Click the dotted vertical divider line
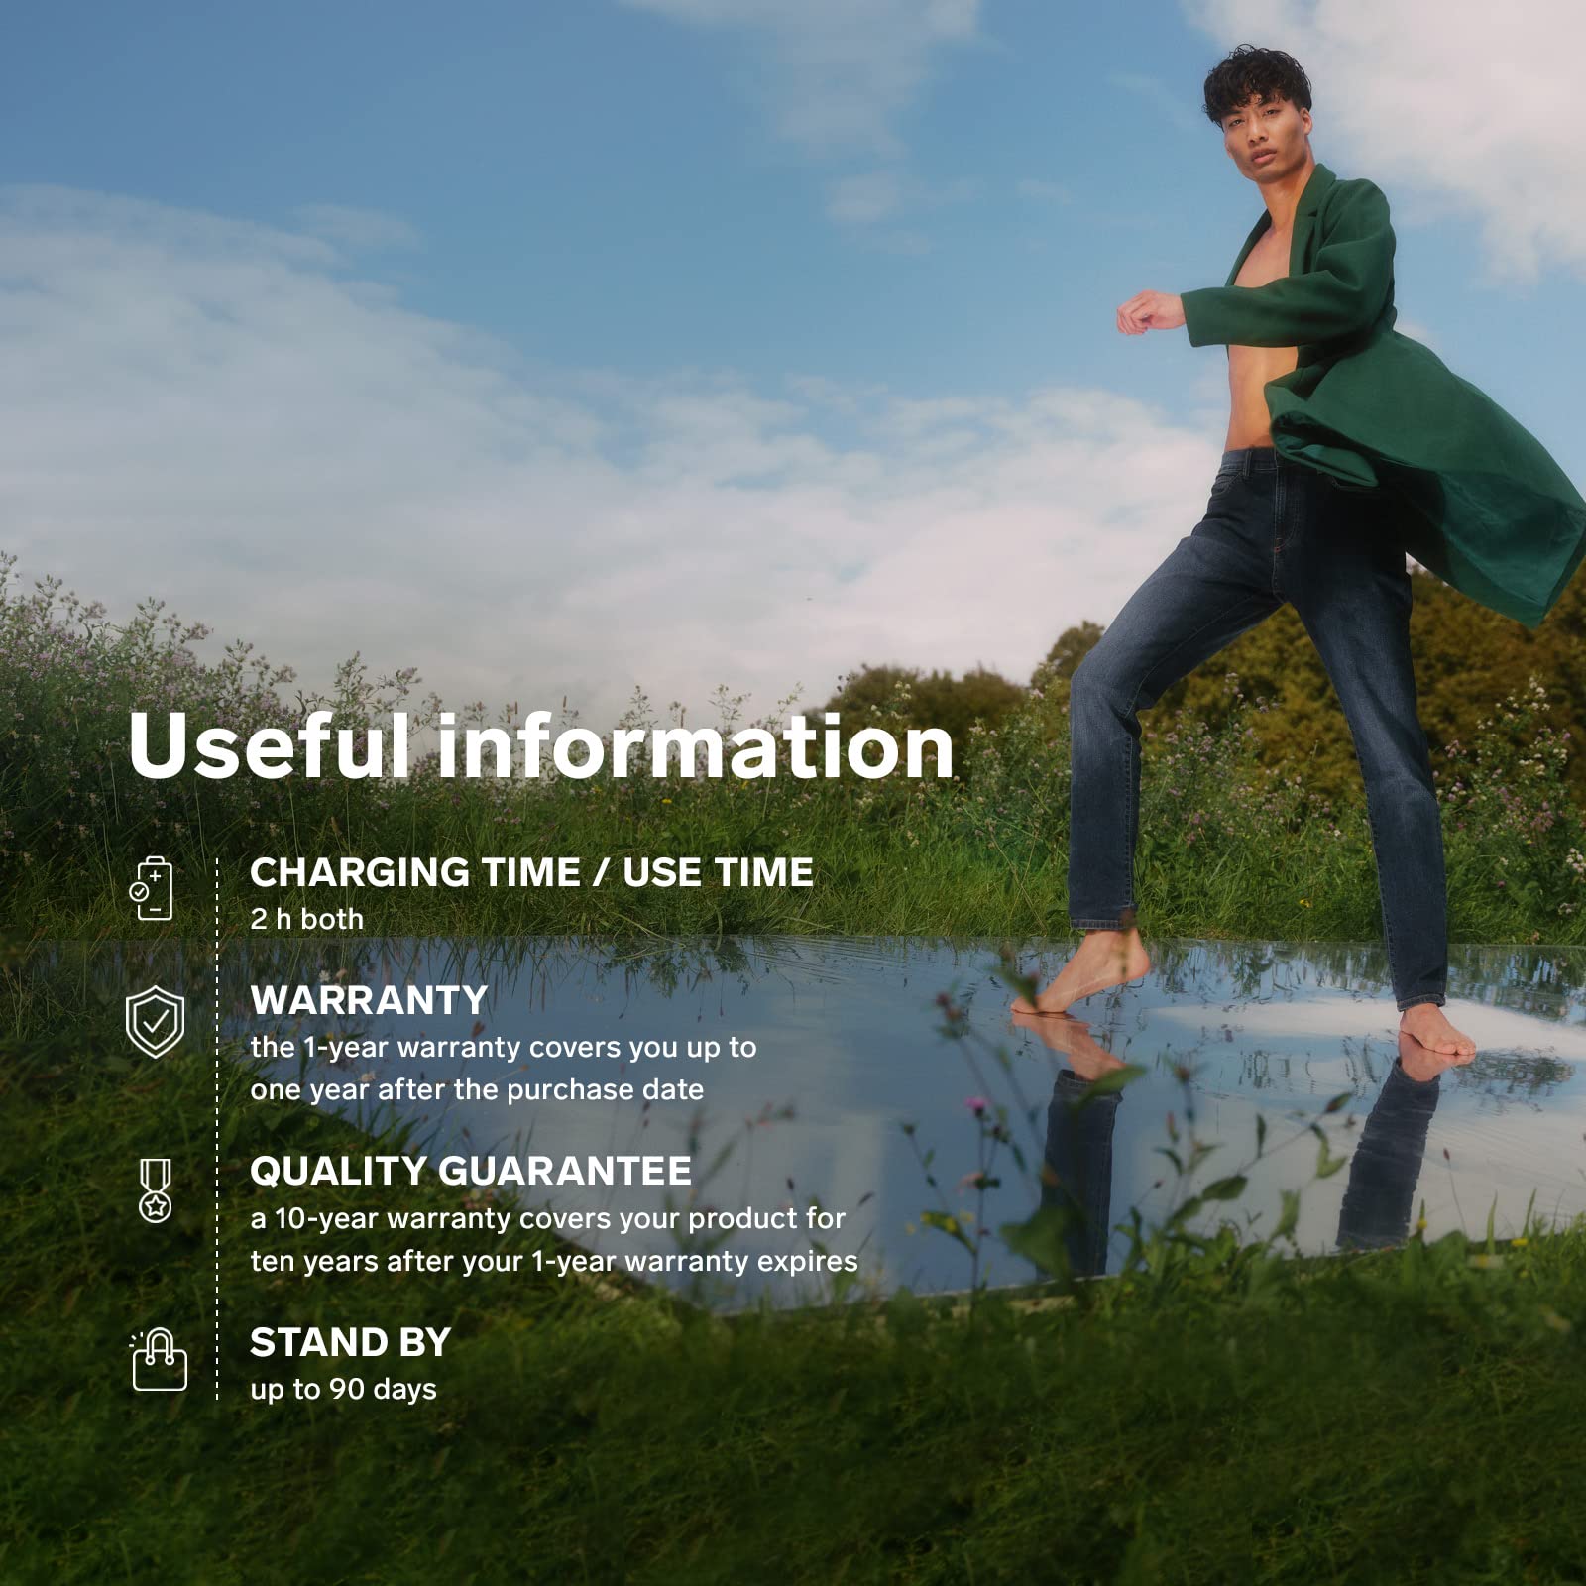The image size is (1586, 1586). [x=217, y=1130]
